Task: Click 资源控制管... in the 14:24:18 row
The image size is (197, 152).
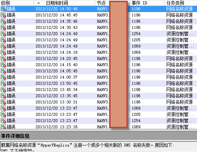Action: click(180, 52)
